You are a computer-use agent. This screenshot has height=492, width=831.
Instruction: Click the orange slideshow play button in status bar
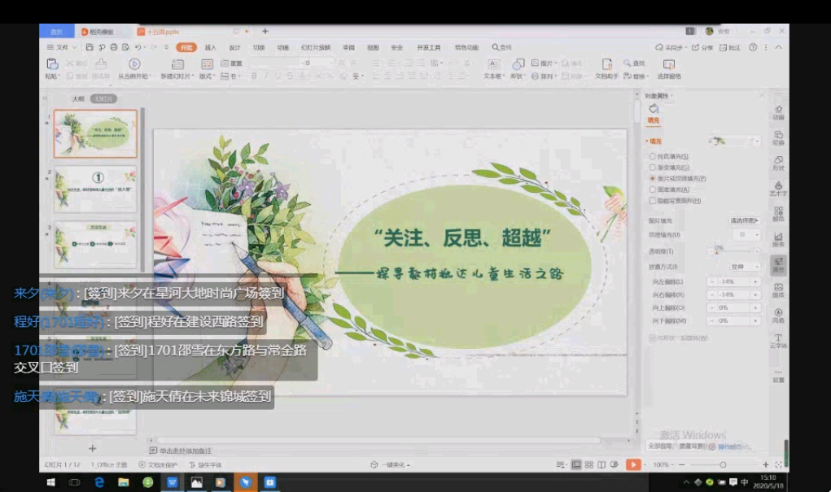coord(632,464)
